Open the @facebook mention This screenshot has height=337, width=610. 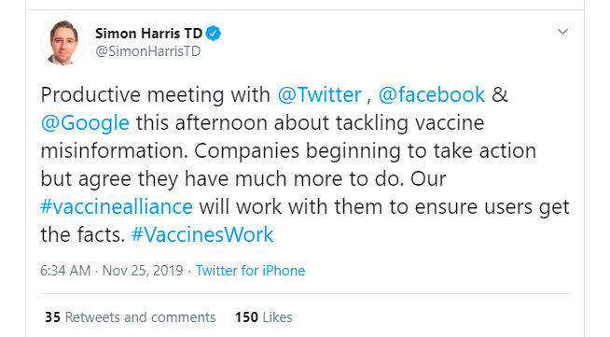(432, 94)
